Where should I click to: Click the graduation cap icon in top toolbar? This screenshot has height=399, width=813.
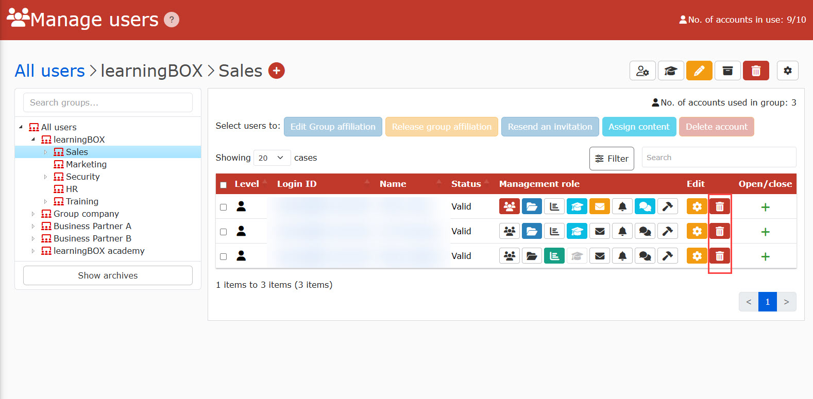tap(670, 71)
